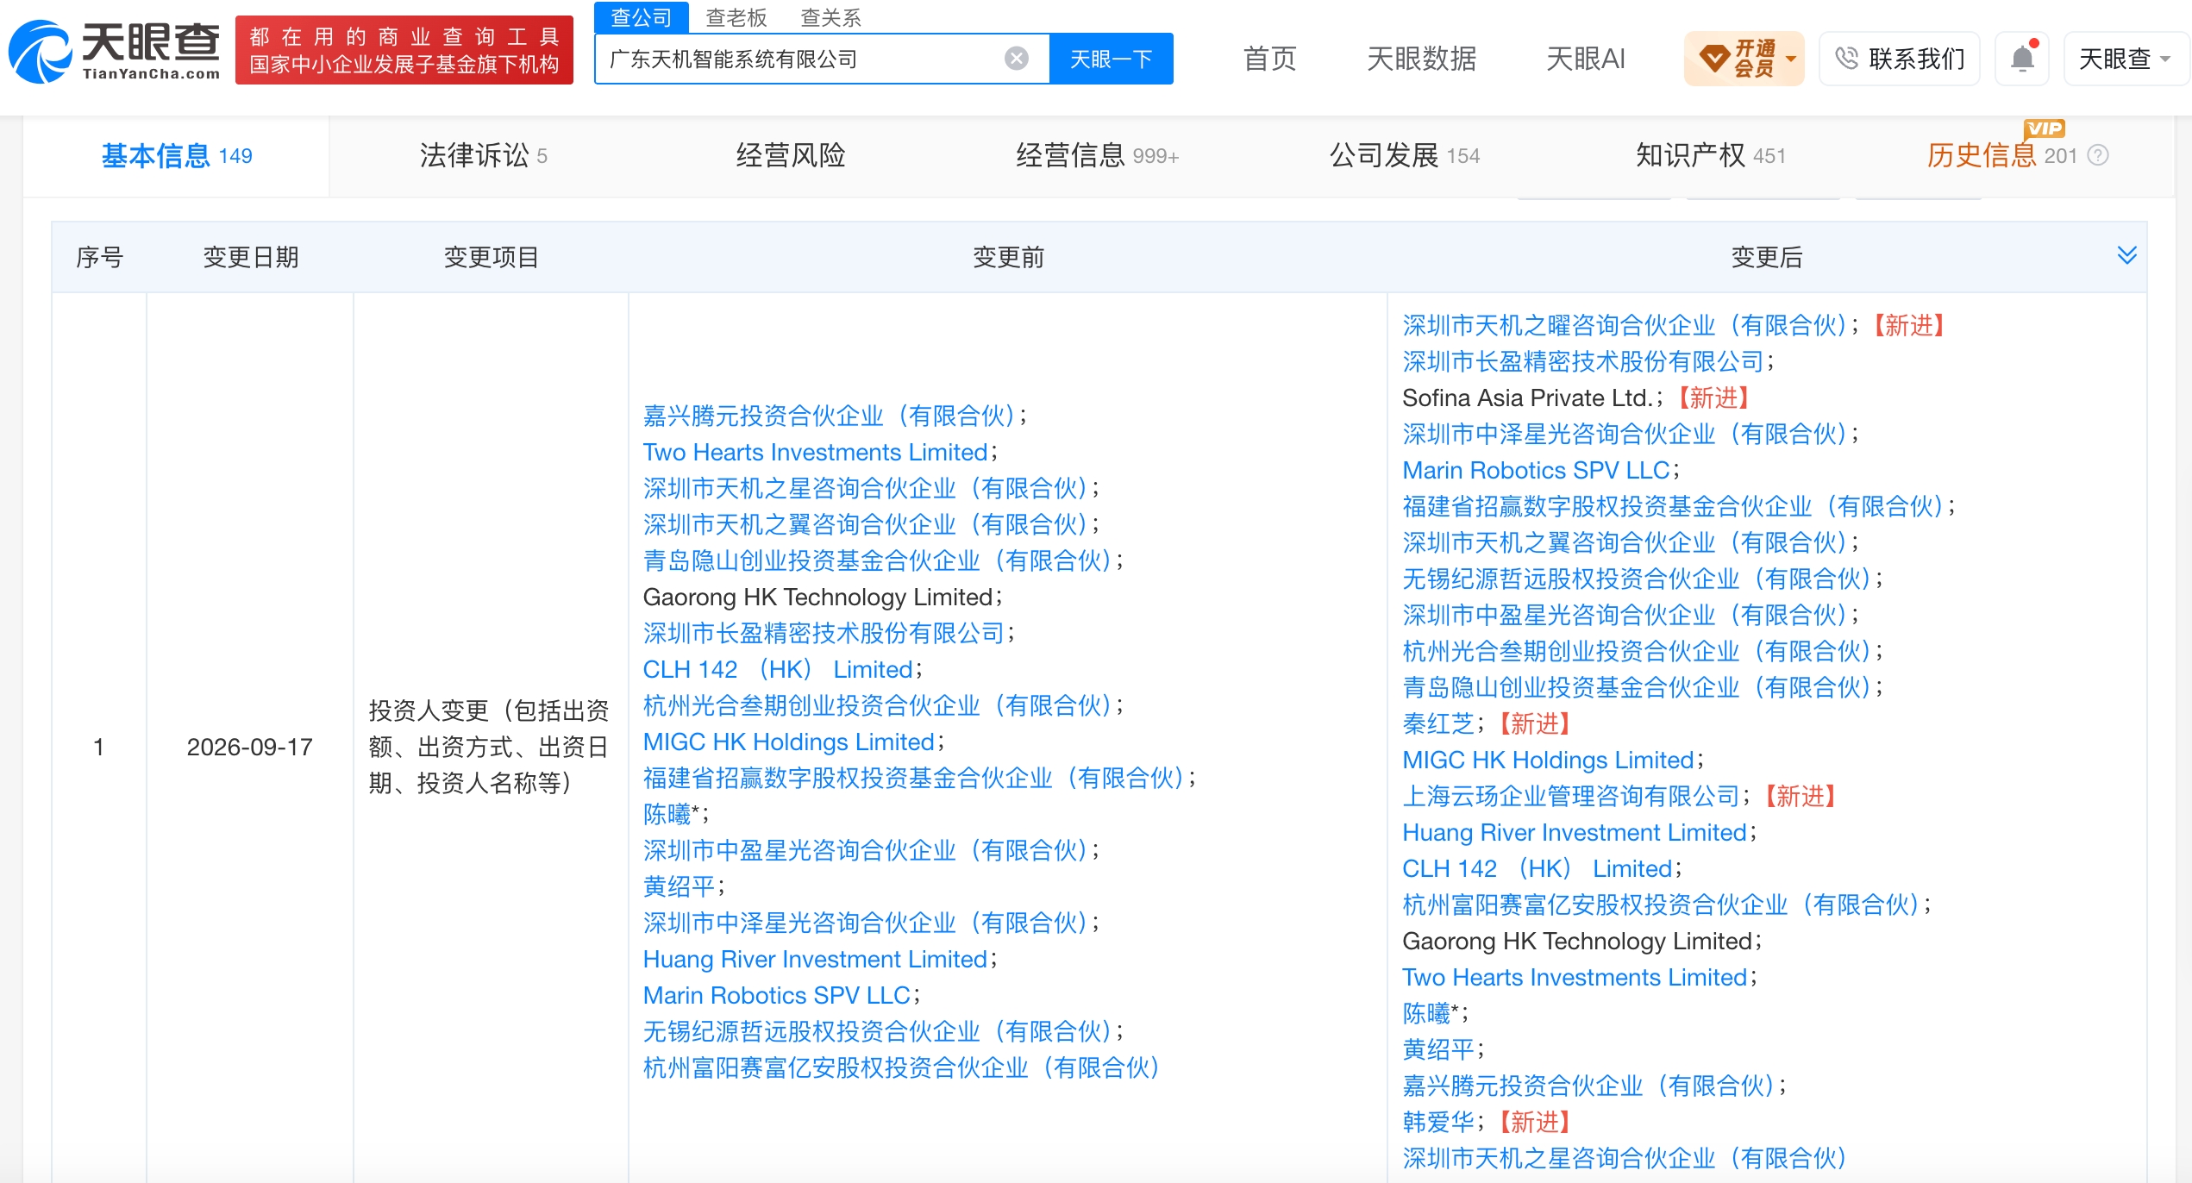Click the TianYanCha logo
Screen dimensions: 2192x1183
[x=115, y=52]
